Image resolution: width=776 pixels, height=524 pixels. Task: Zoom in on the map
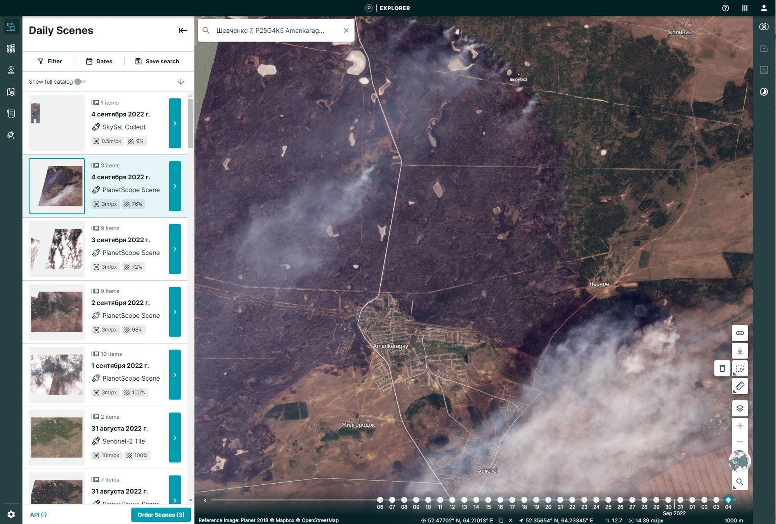point(740,426)
